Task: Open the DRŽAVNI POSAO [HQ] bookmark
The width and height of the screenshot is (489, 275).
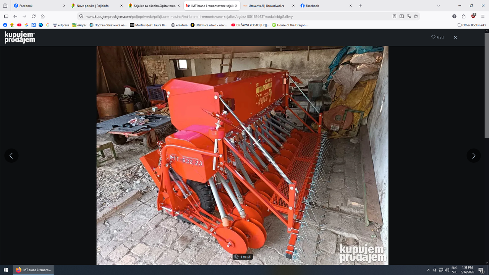Action: (250, 25)
